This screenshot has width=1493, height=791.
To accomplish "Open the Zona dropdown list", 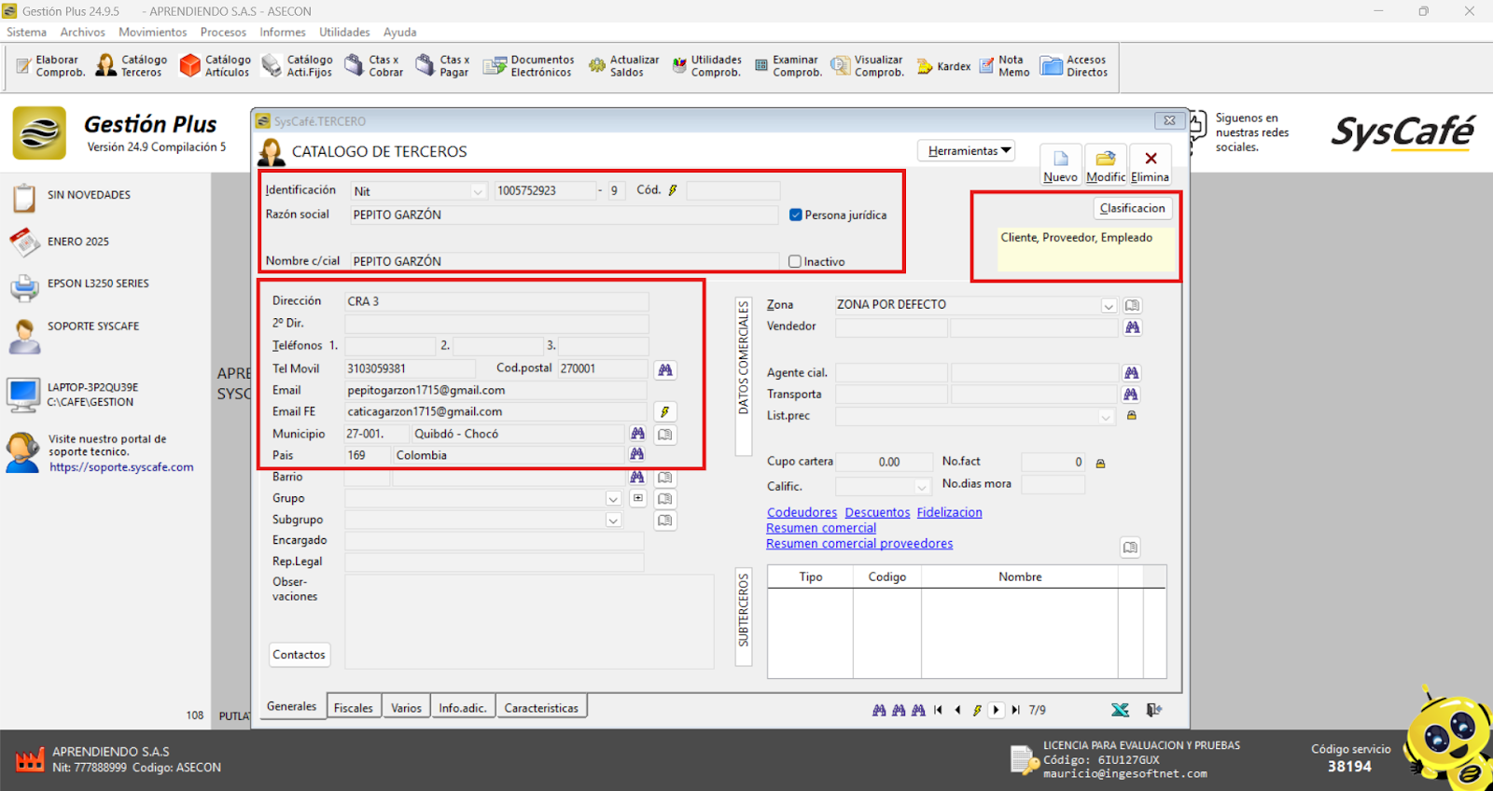I will tap(1108, 306).
